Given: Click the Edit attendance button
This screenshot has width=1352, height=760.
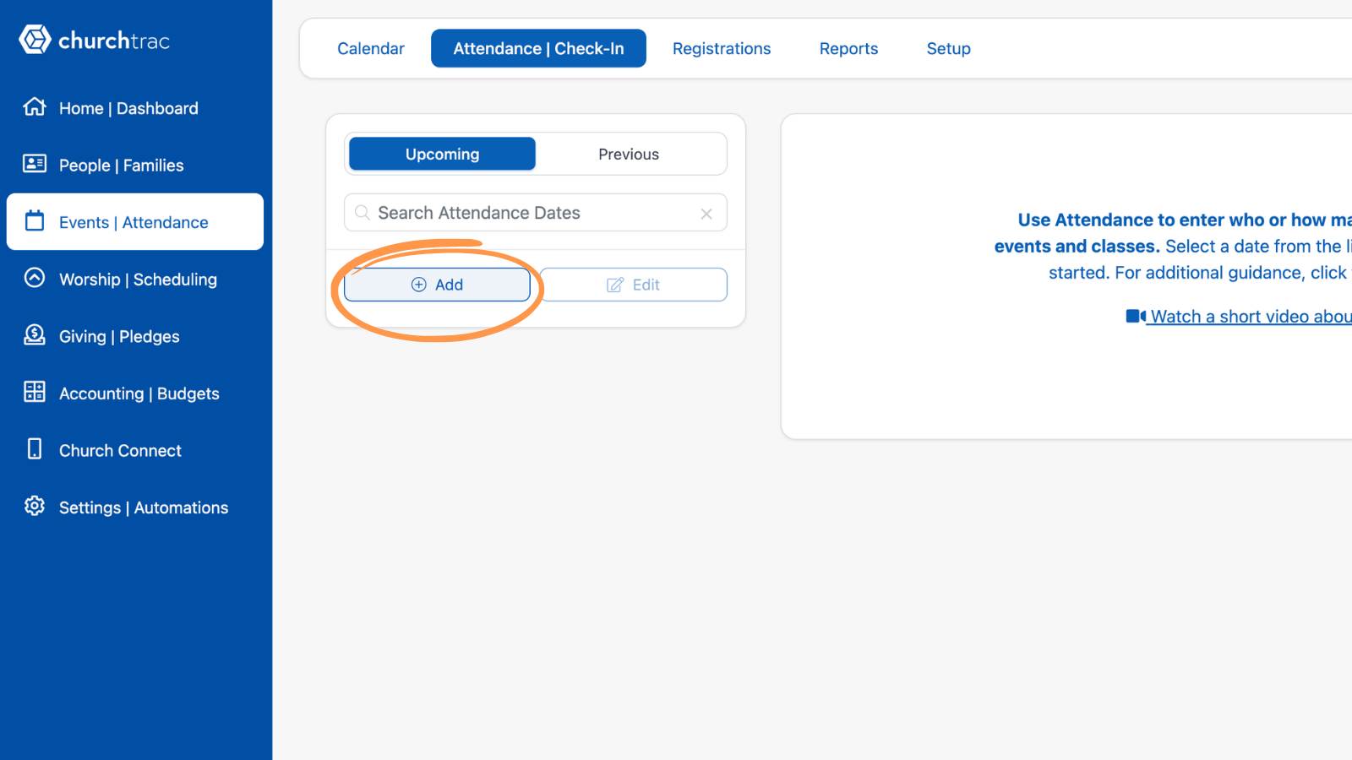Looking at the screenshot, I should coord(634,285).
